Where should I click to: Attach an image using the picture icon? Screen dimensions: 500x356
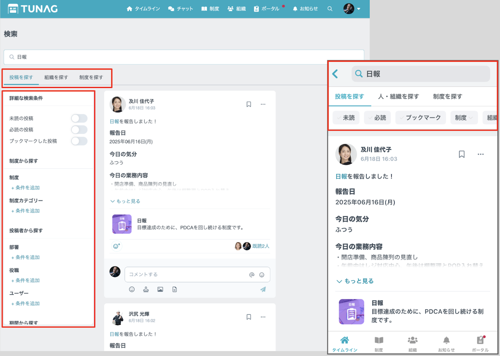(160, 289)
